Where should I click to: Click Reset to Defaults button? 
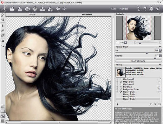pos(138,61)
